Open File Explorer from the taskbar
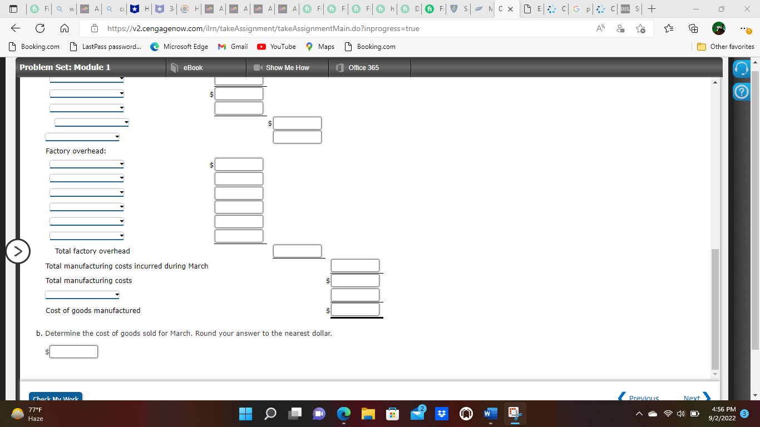 [368, 414]
